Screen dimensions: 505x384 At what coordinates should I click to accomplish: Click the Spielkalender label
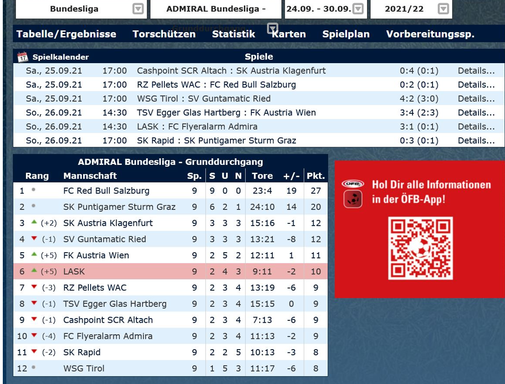[60, 57]
